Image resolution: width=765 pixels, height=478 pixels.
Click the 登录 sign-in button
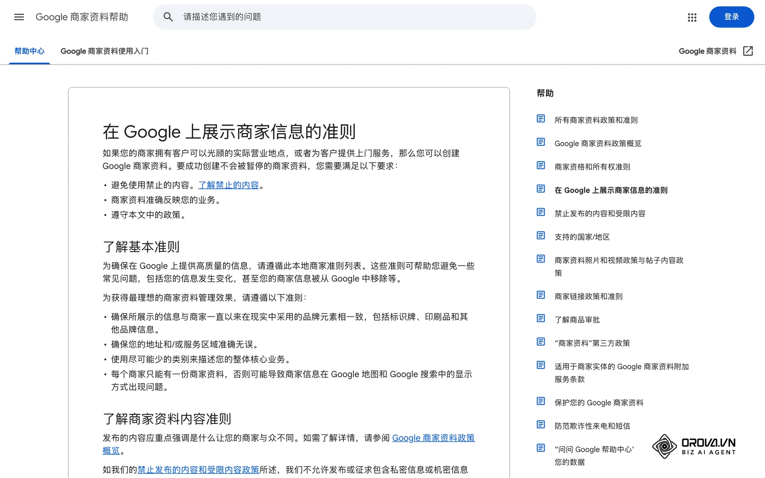tap(732, 17)
